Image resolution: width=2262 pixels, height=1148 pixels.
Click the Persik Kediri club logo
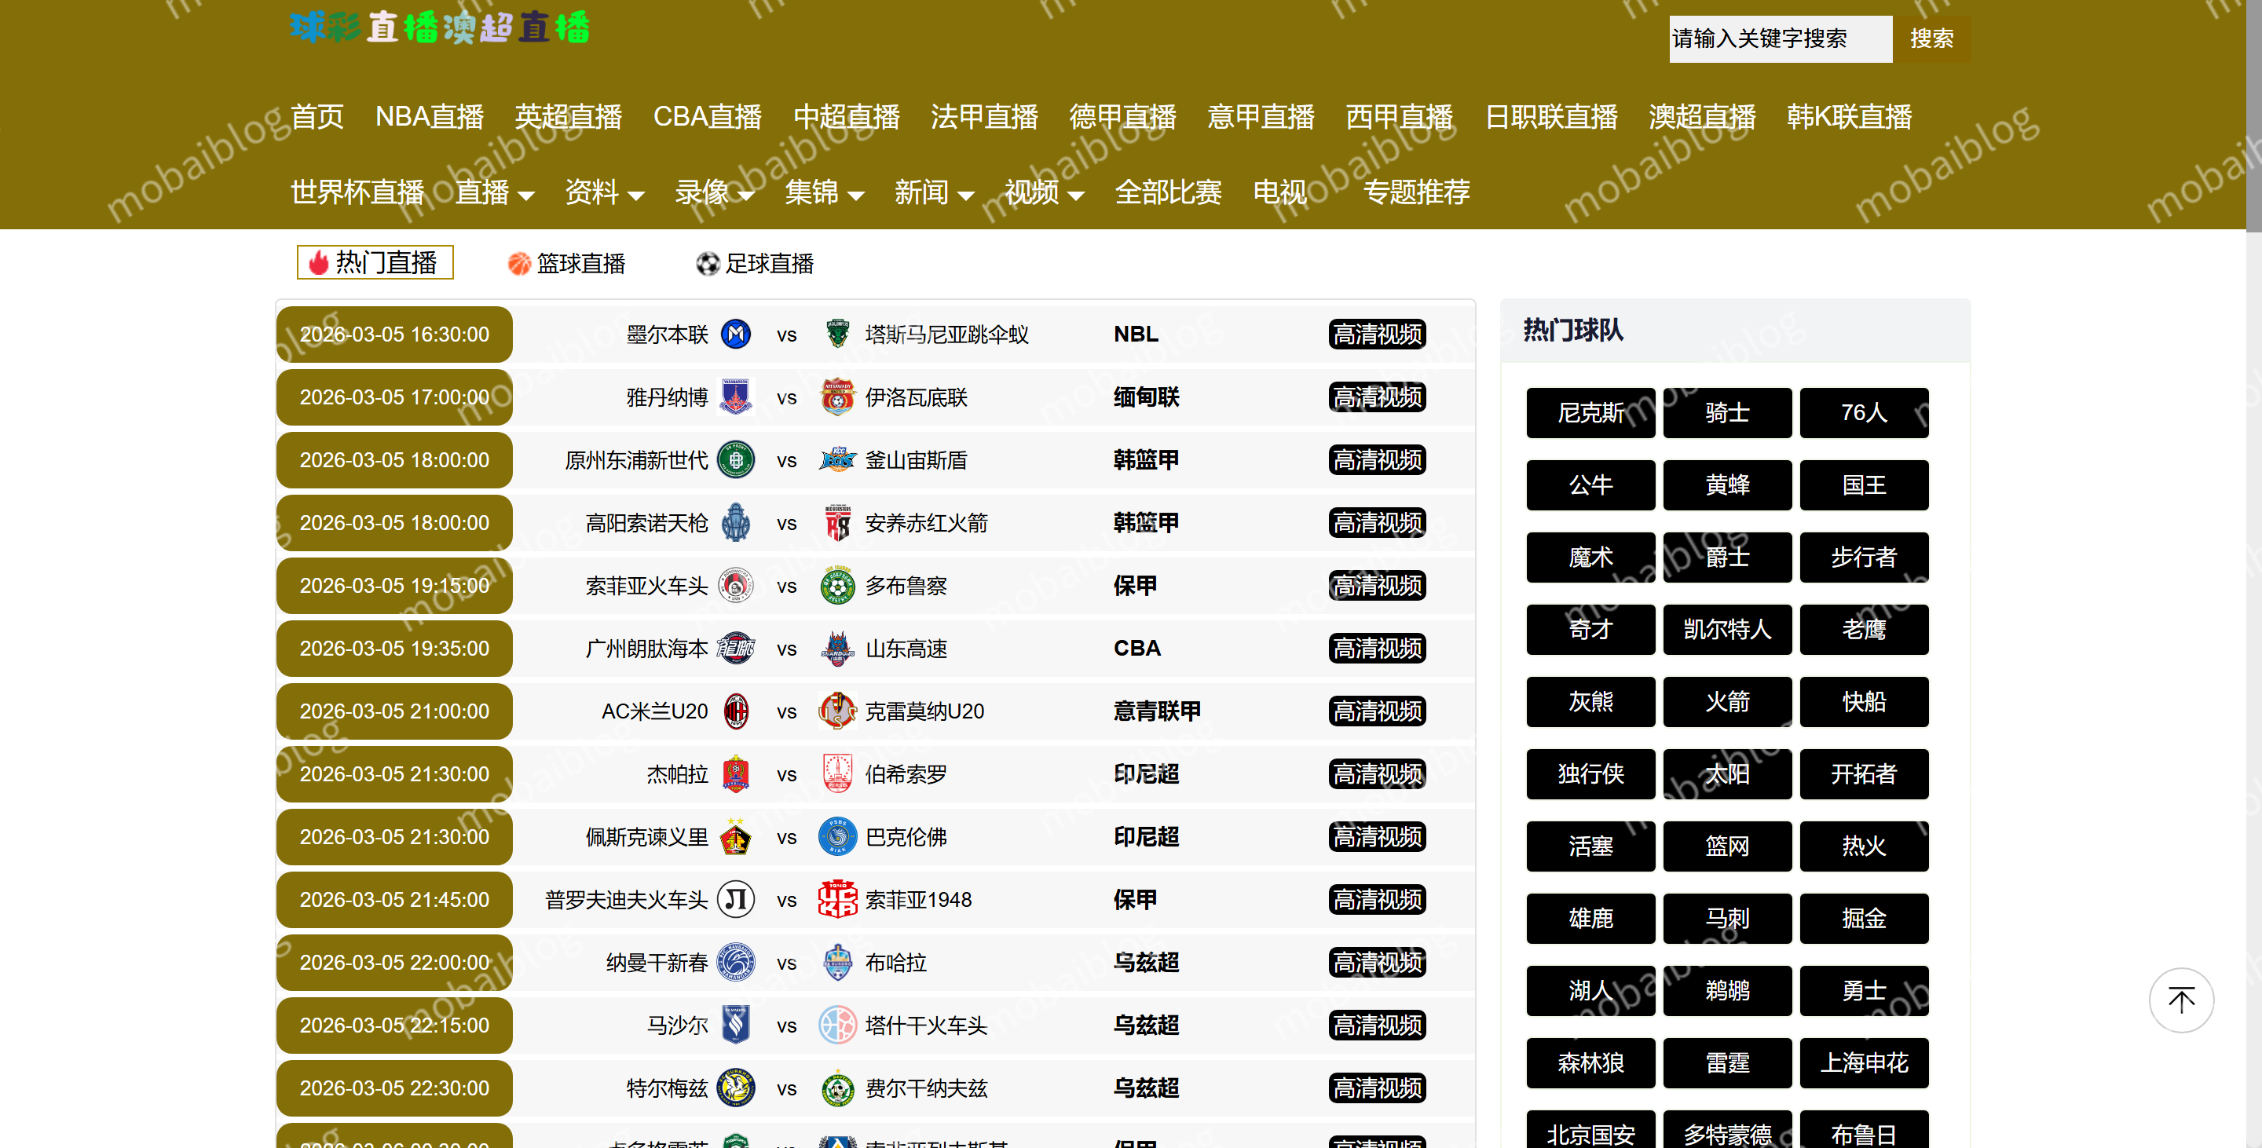(x=736, y=836)
